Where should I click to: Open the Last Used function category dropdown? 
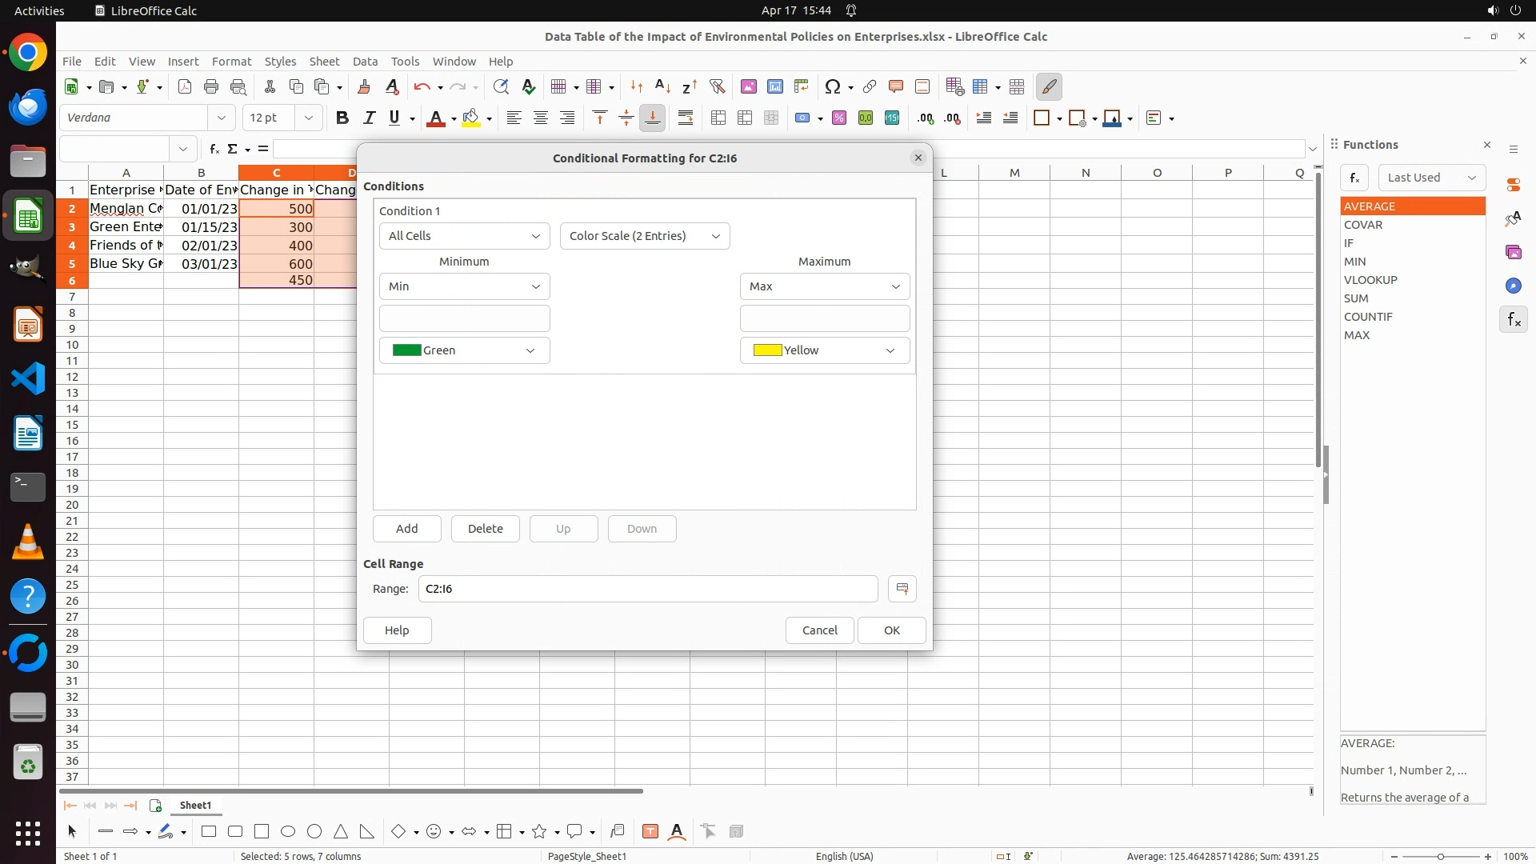pos(1431,178)
